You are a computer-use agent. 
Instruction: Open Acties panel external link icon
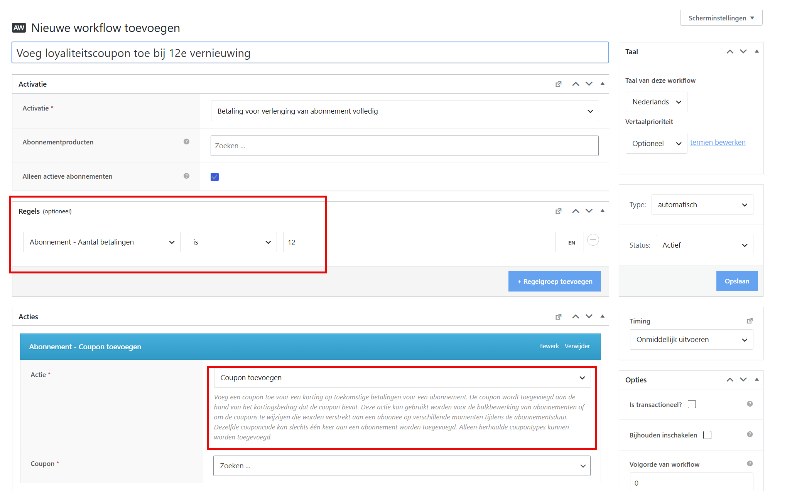click(x=558, y=317)
